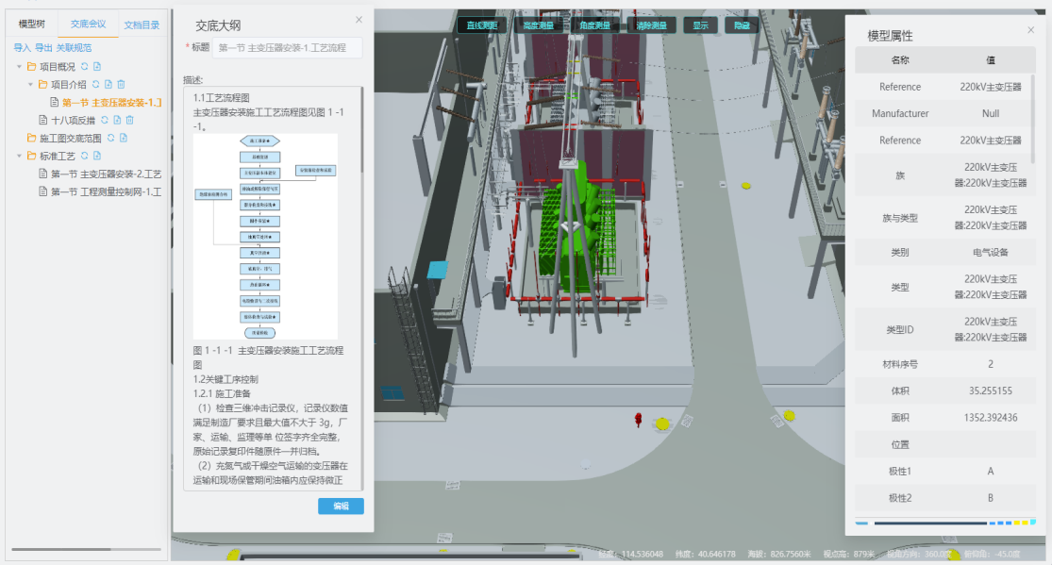Click add-document icon beside 十八项反措
Image resolution: width=1052 pixels, height=565 pixels.
pos(117,120)
